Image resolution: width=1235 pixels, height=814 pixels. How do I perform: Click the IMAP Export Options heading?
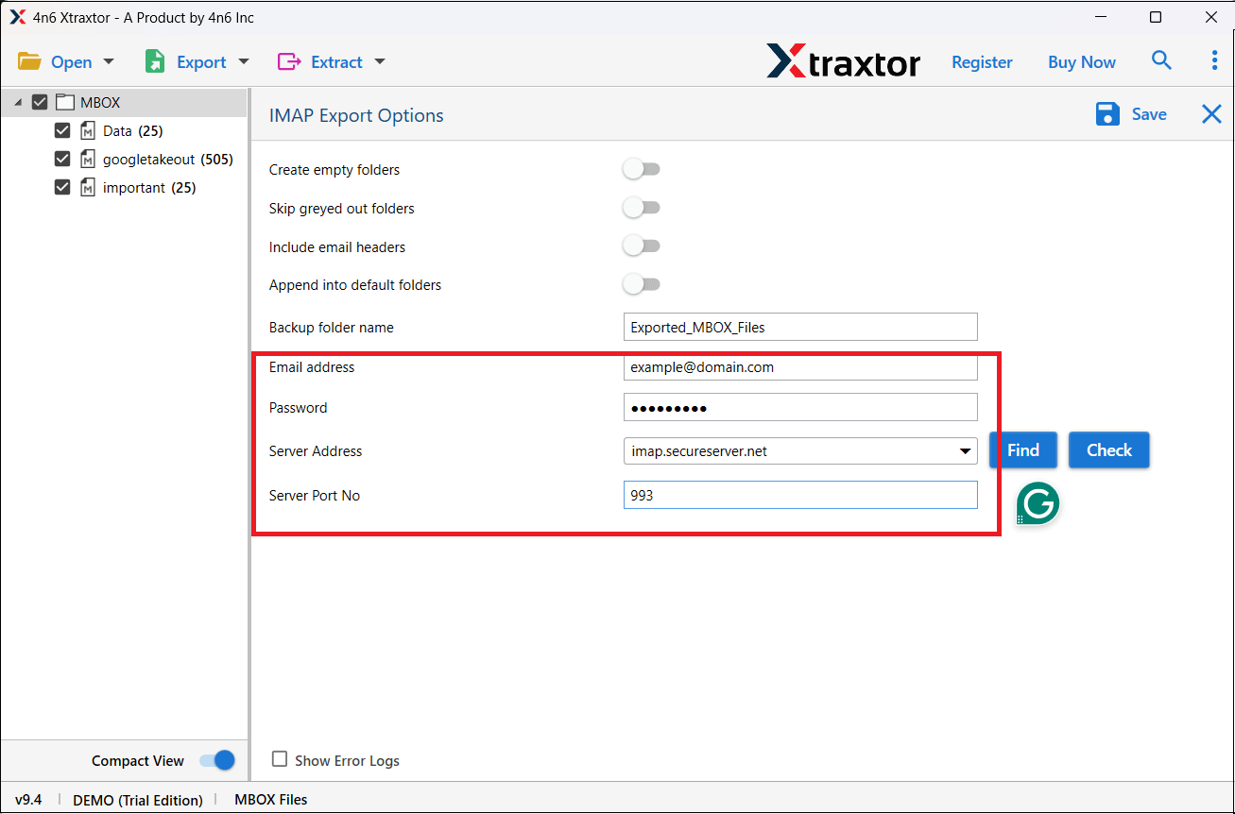(x=356, y=115)
